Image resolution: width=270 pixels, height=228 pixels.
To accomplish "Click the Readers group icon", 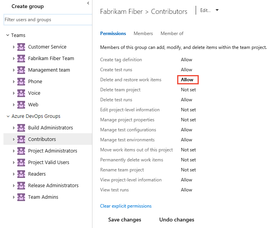I will pyautogui.click(x=21, y=174).
